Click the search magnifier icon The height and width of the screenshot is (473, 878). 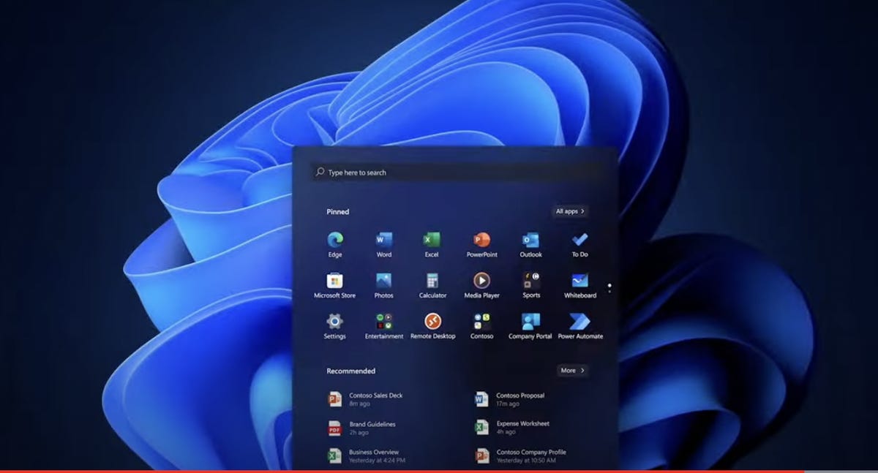320,173
